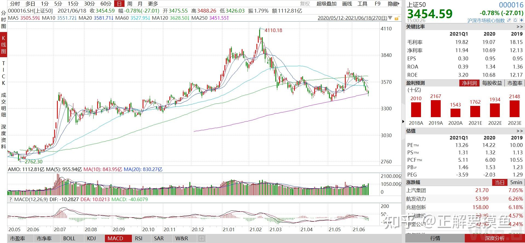Open the 超级叠加 overlay menu
The width and height of the screenshot is (525, 243).
pyautogui.click(x=326, y=4)
